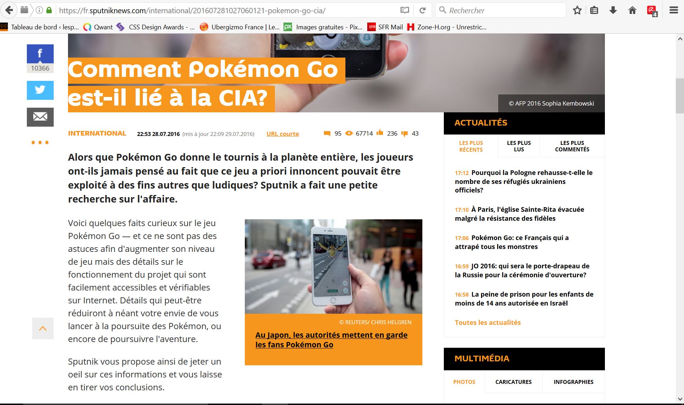The image size is (684, 405).
Task: Send article by email envelope icon
Action: coord(40,117)
